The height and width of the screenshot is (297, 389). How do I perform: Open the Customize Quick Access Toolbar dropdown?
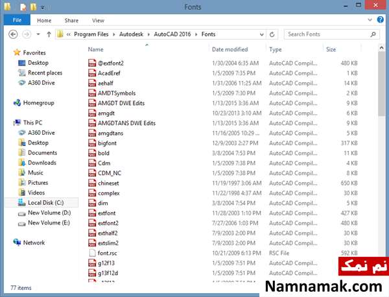(43, 7)
